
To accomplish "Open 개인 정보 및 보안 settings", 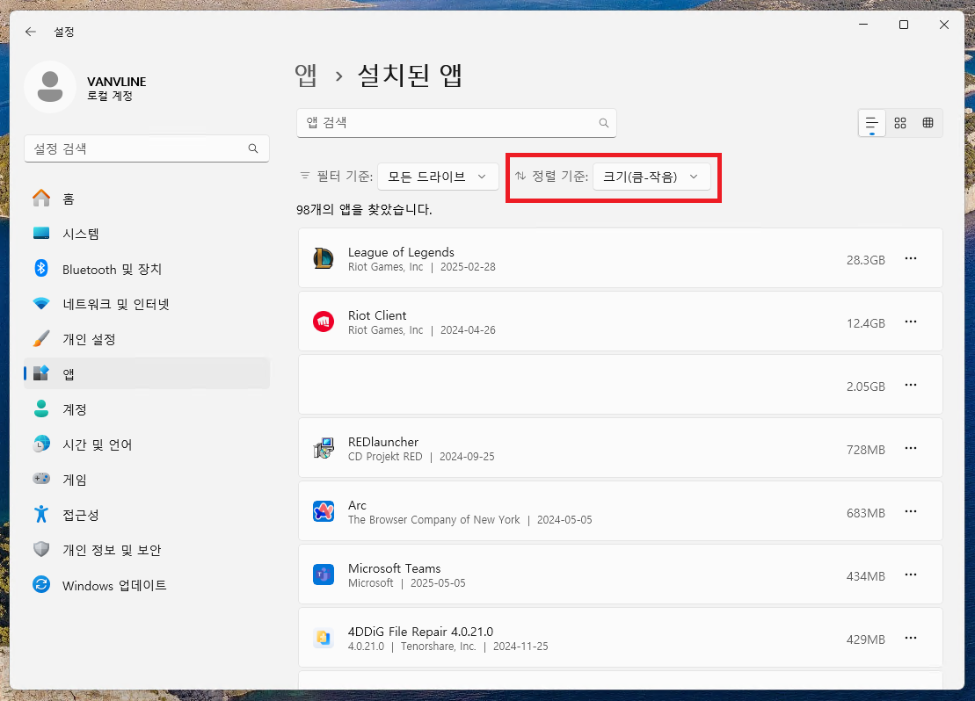I will 147,550.
